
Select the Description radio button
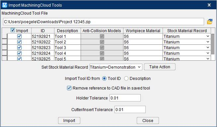[126, 79]
